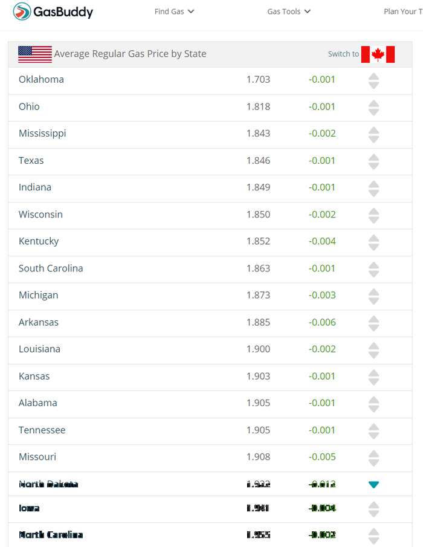Expand the Gas Tools dropdown menu
The width and height of the screenshot is (423, 547).
click(x=289, y=11)
